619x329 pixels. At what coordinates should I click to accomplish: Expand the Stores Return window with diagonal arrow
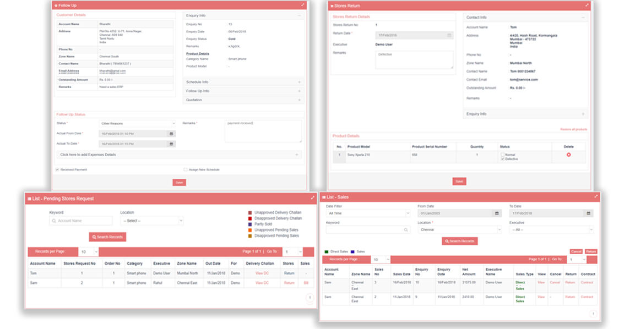(587, 6)
